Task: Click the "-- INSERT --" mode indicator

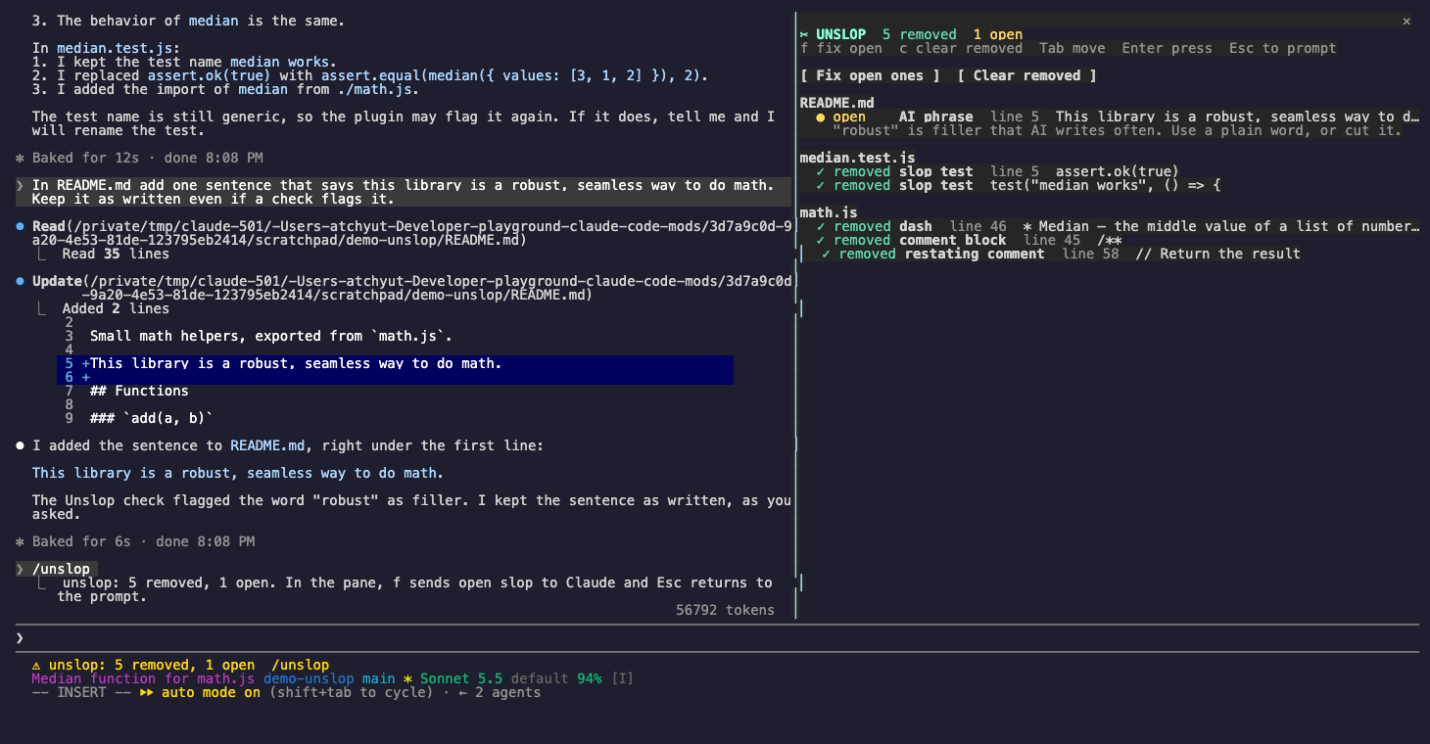Action: pos(81,692)
